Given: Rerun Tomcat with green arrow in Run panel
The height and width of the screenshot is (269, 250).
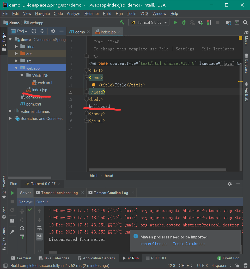Looking at the screenshot, I should 12,193.
